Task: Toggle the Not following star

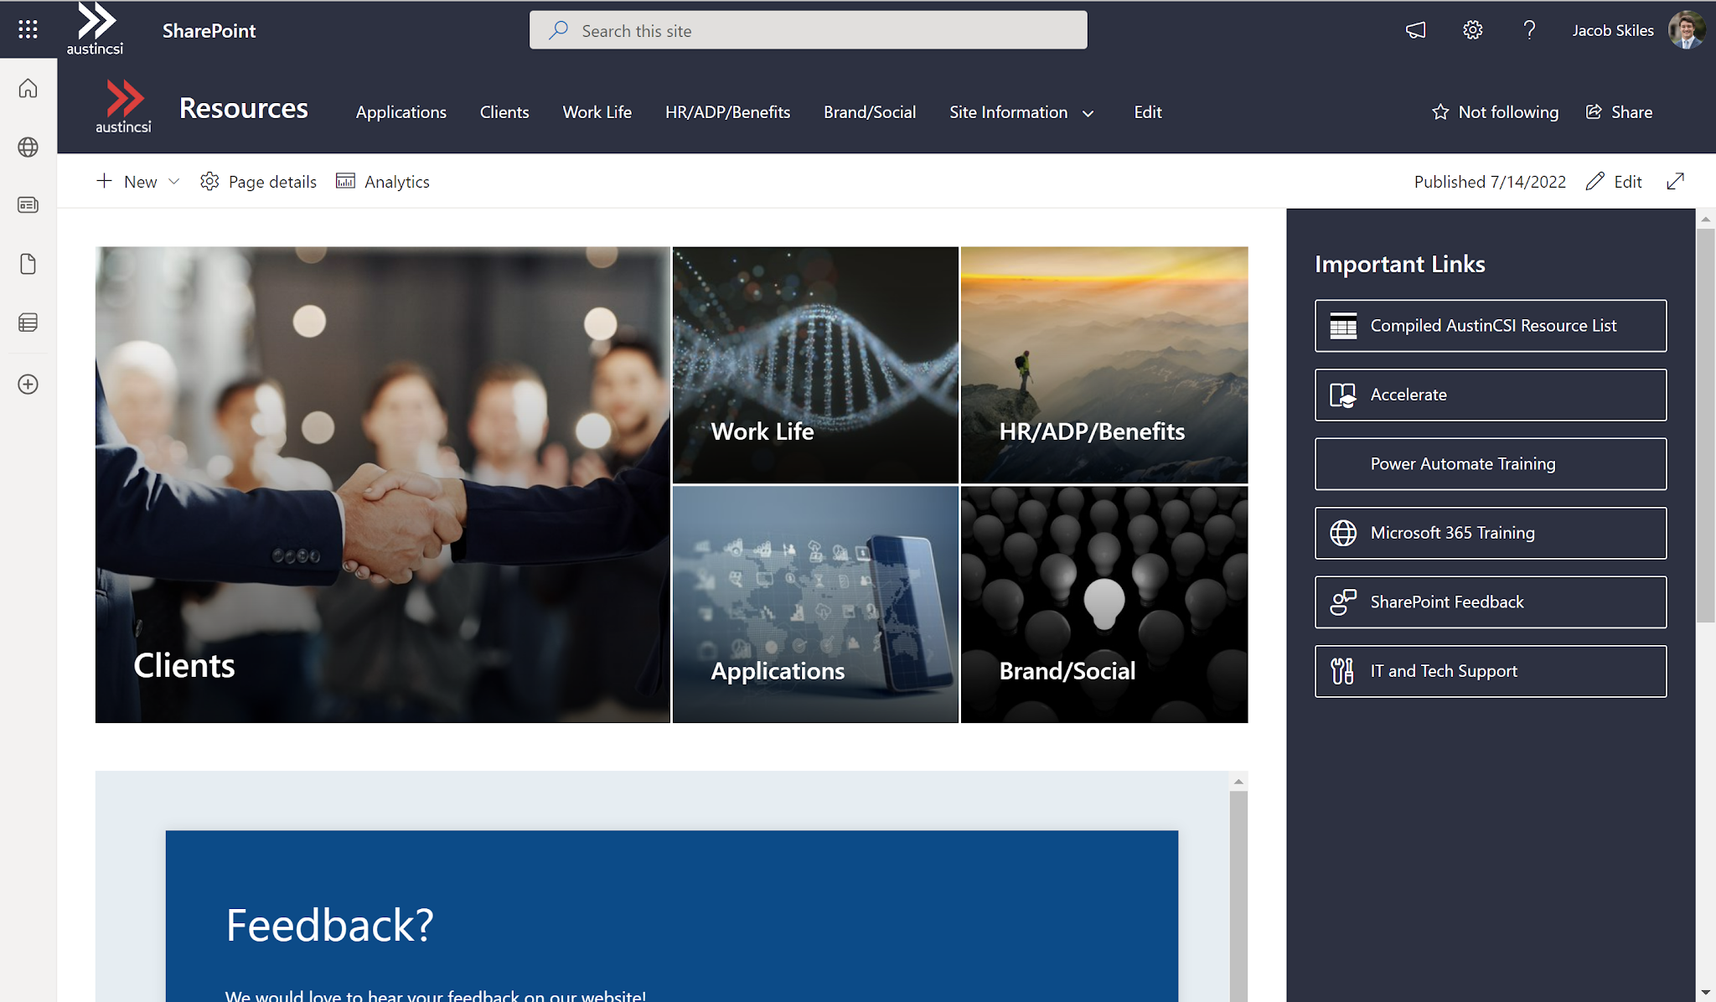Action: click(x=1496, y=112)
